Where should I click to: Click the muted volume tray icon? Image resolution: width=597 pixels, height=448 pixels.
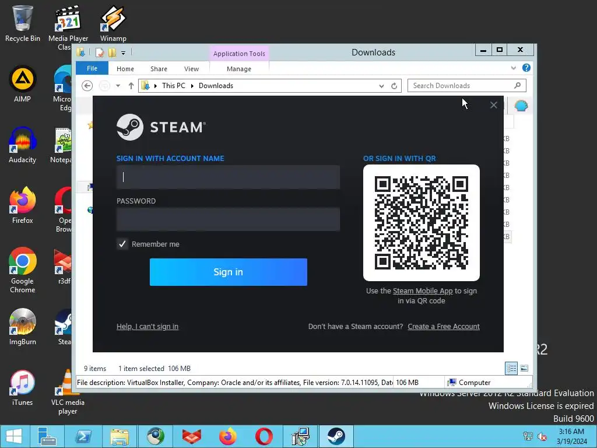(542, 436)
